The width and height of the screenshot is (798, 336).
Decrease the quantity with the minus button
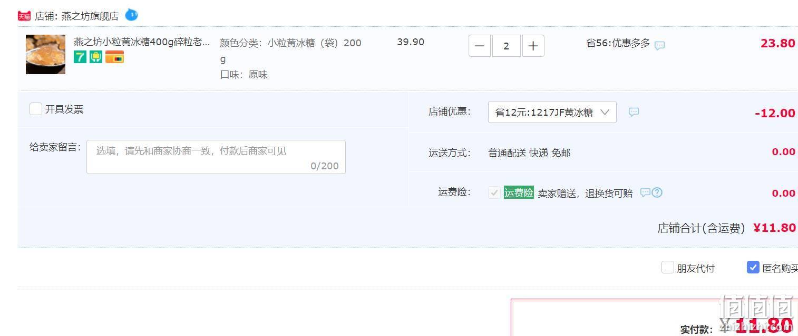[479, 46]
